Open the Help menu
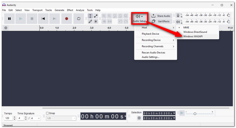This screenshot has width=236, height=128. [x=98, y=10]
